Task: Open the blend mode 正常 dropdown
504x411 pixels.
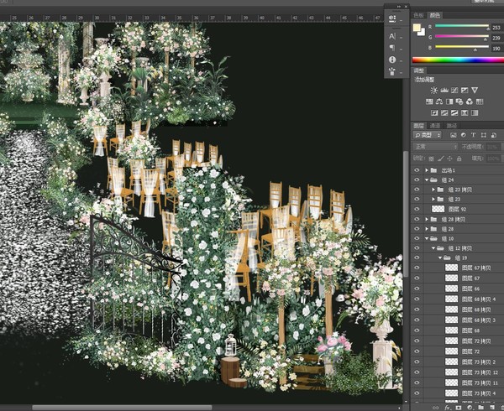Action: pos(435,147)
